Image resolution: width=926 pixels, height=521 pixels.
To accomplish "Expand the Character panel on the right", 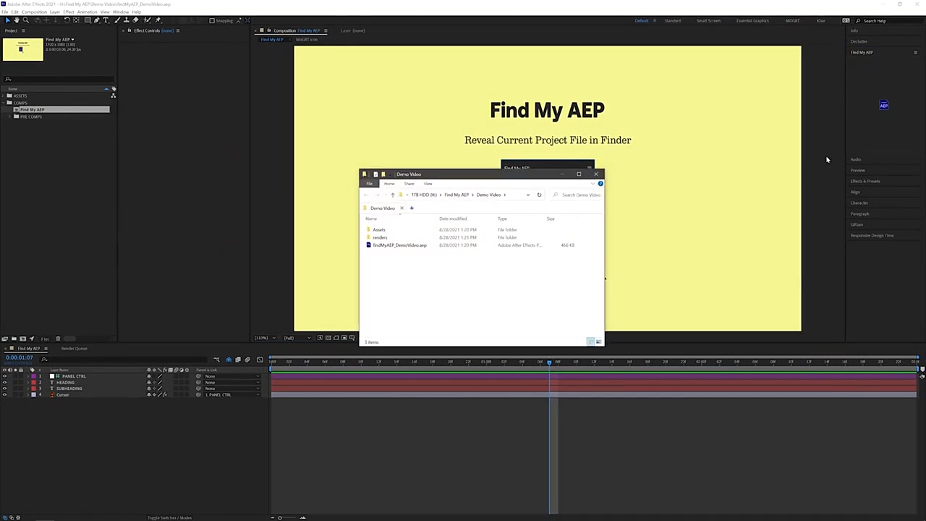I will coord(859,203).
